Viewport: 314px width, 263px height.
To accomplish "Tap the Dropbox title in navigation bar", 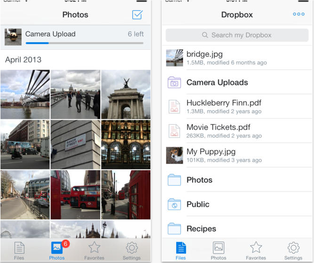I will (237, 15).
